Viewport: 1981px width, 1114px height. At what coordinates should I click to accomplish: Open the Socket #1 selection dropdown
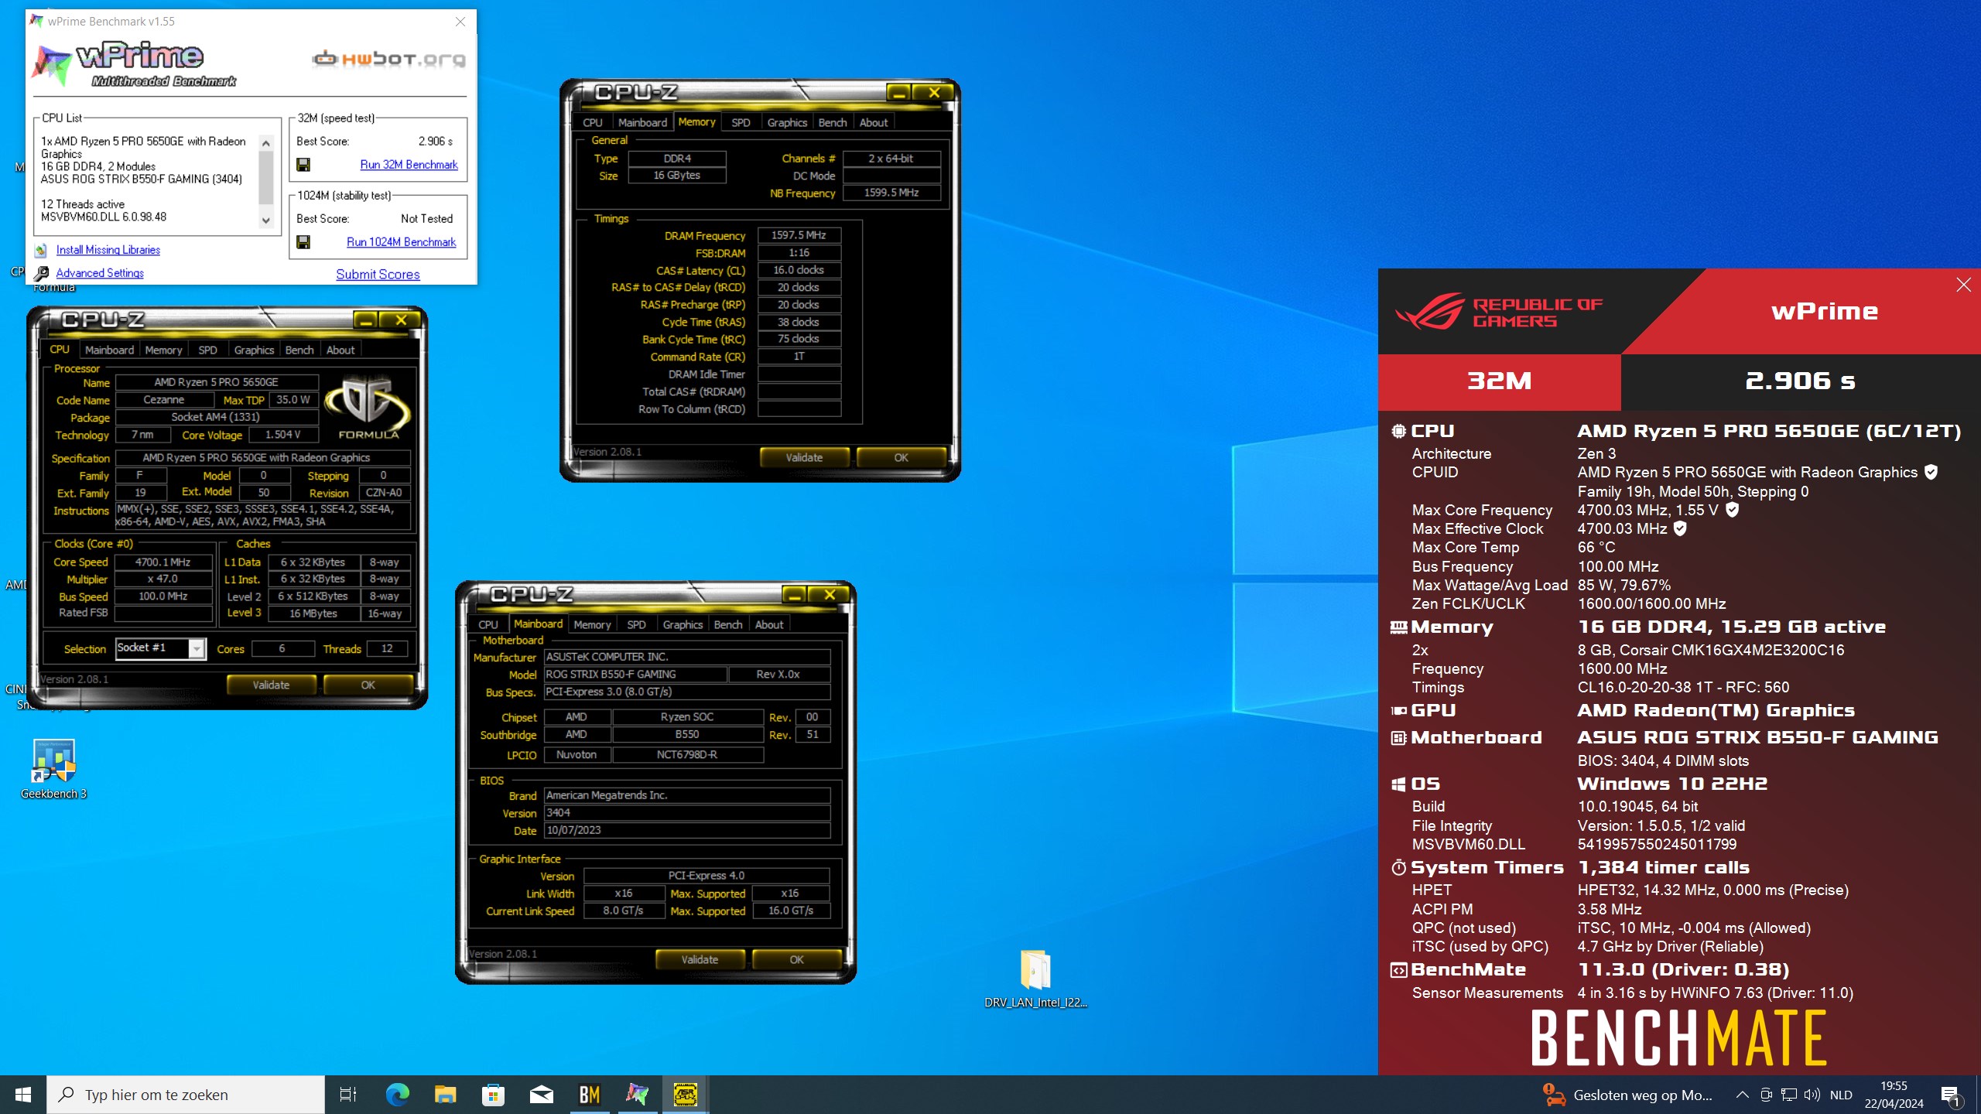click(x=197, y=648)
